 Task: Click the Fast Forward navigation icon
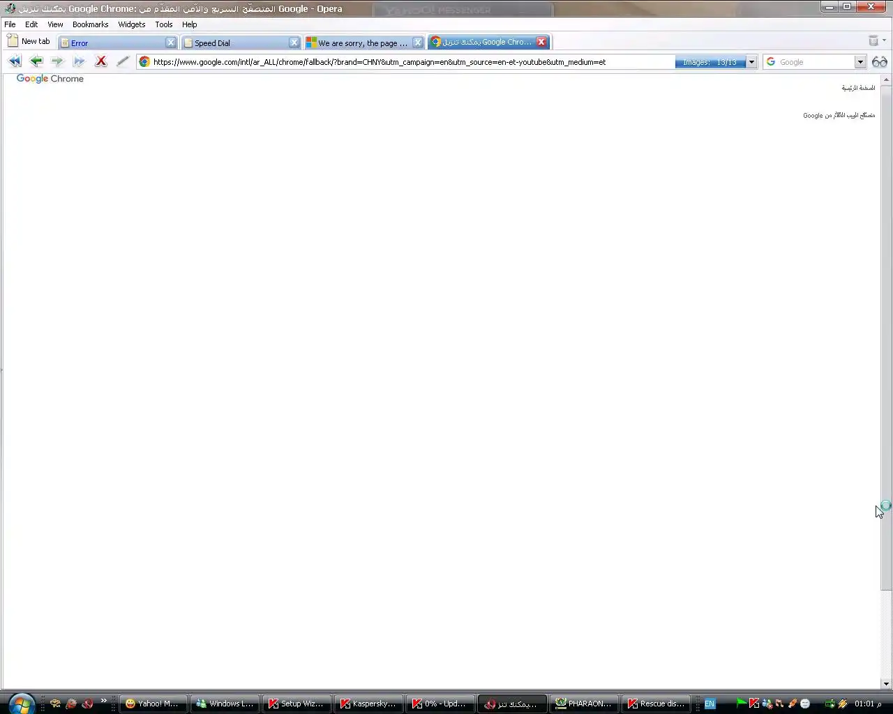point(79,61)
